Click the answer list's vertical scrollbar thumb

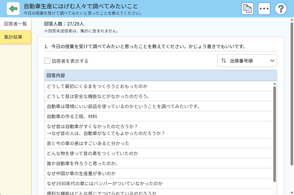274,133
